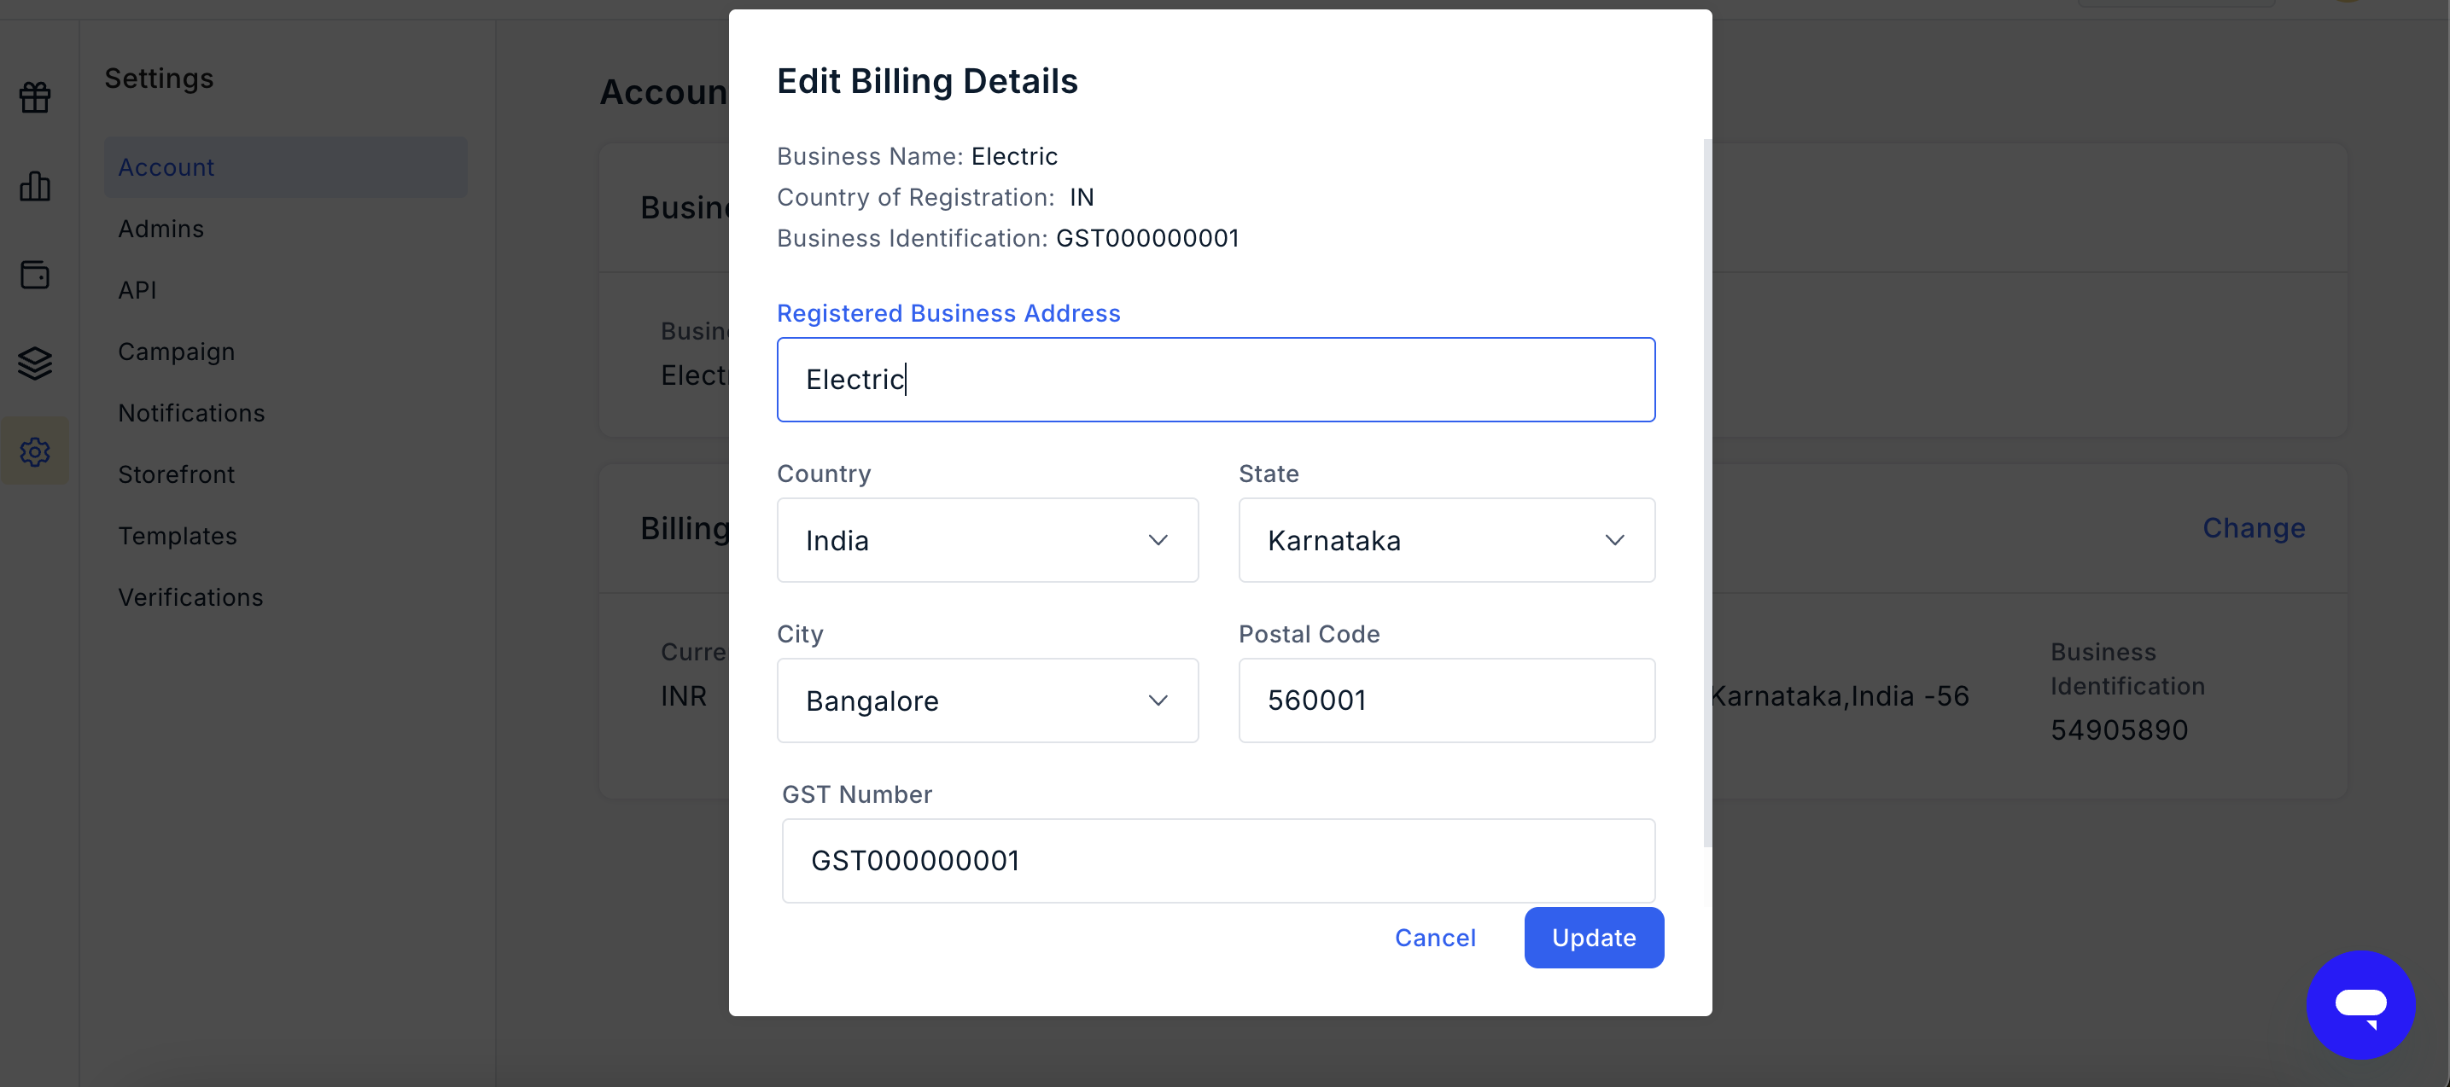Open the stacked layers icon in sidebar
The height and width of the screenshot is (1087, 2450).
pos(35,363)
